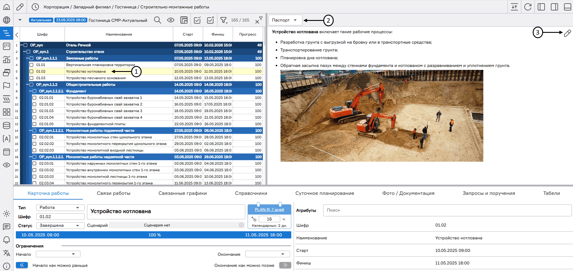Click the pencil edit icon in the passport panel
Image resolution: width=573 pixels, height=271 pixels.
567,33
